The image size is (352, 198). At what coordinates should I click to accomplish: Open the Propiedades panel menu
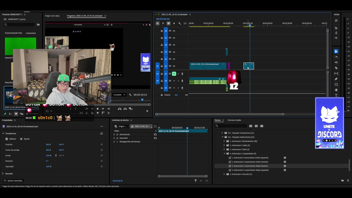coord(15,120)
